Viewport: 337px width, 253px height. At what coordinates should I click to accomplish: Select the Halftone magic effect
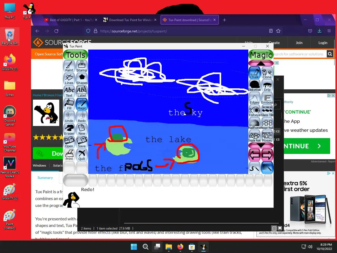point(255,124)
